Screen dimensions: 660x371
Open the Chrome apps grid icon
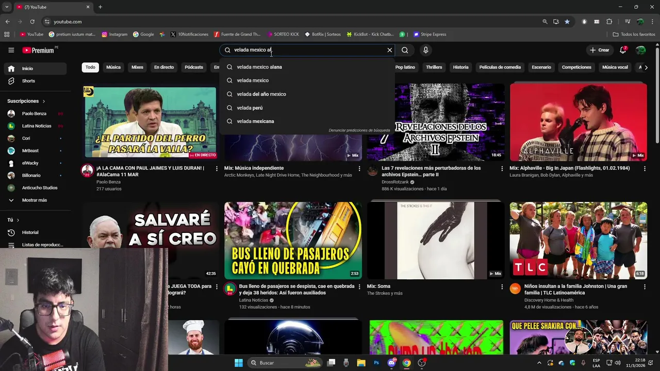pos(7,35)
